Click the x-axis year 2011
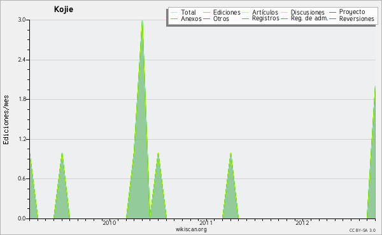 (206, 223)
